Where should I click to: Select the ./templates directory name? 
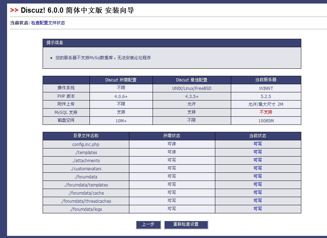[x=86, y=152]
